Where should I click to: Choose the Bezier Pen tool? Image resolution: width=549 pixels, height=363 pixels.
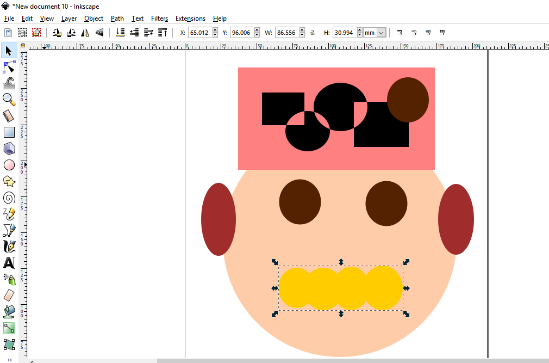(9, 230)
